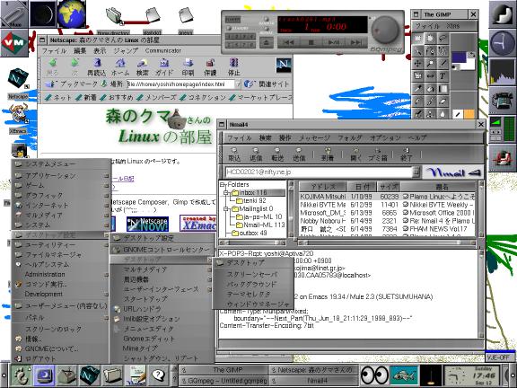Toggle shuffle light in GQmpeg player
This screenshot has height=388, width=517.
267,20
